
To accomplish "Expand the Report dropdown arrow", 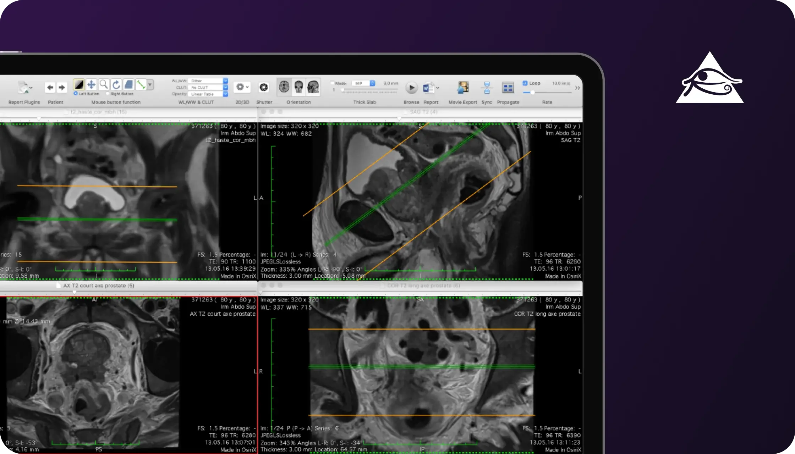I will click(x=438, y=88).
